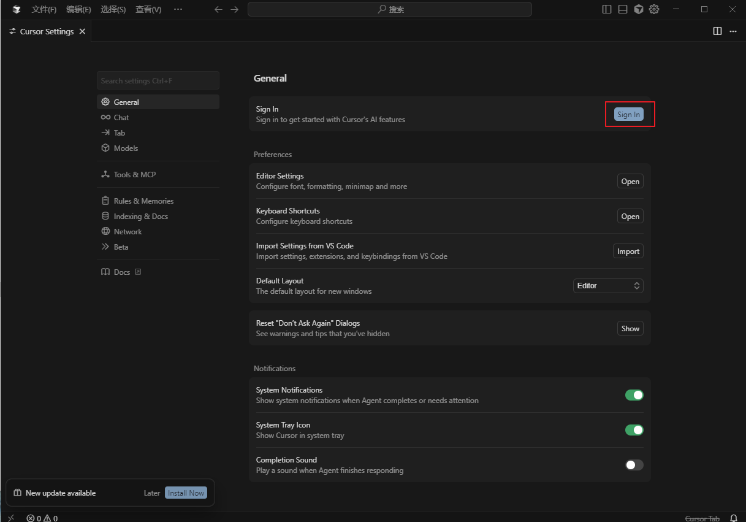Open Editor Settings with Open button
The width and height of the screenshot is (746, 522).
(x=630, y=181)
